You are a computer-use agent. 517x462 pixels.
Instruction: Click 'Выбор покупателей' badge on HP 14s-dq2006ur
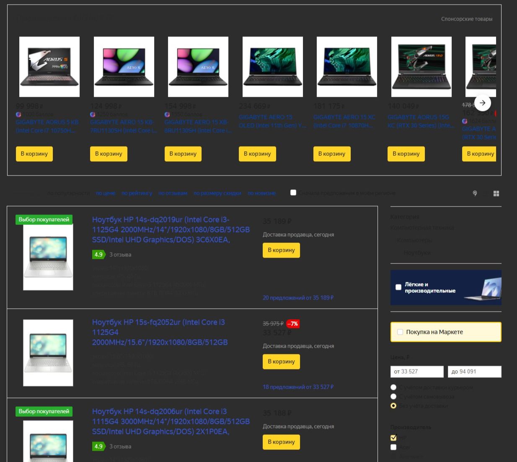click(44, 411)
